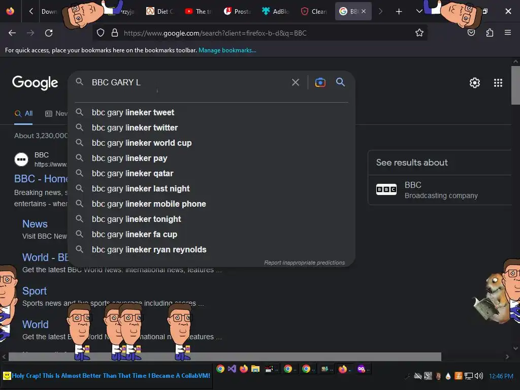This screenshot has width=520, height=390.
Task: Open first Chrome icon in taskbar
Action: pyautogui.click(x=220, y=369)
